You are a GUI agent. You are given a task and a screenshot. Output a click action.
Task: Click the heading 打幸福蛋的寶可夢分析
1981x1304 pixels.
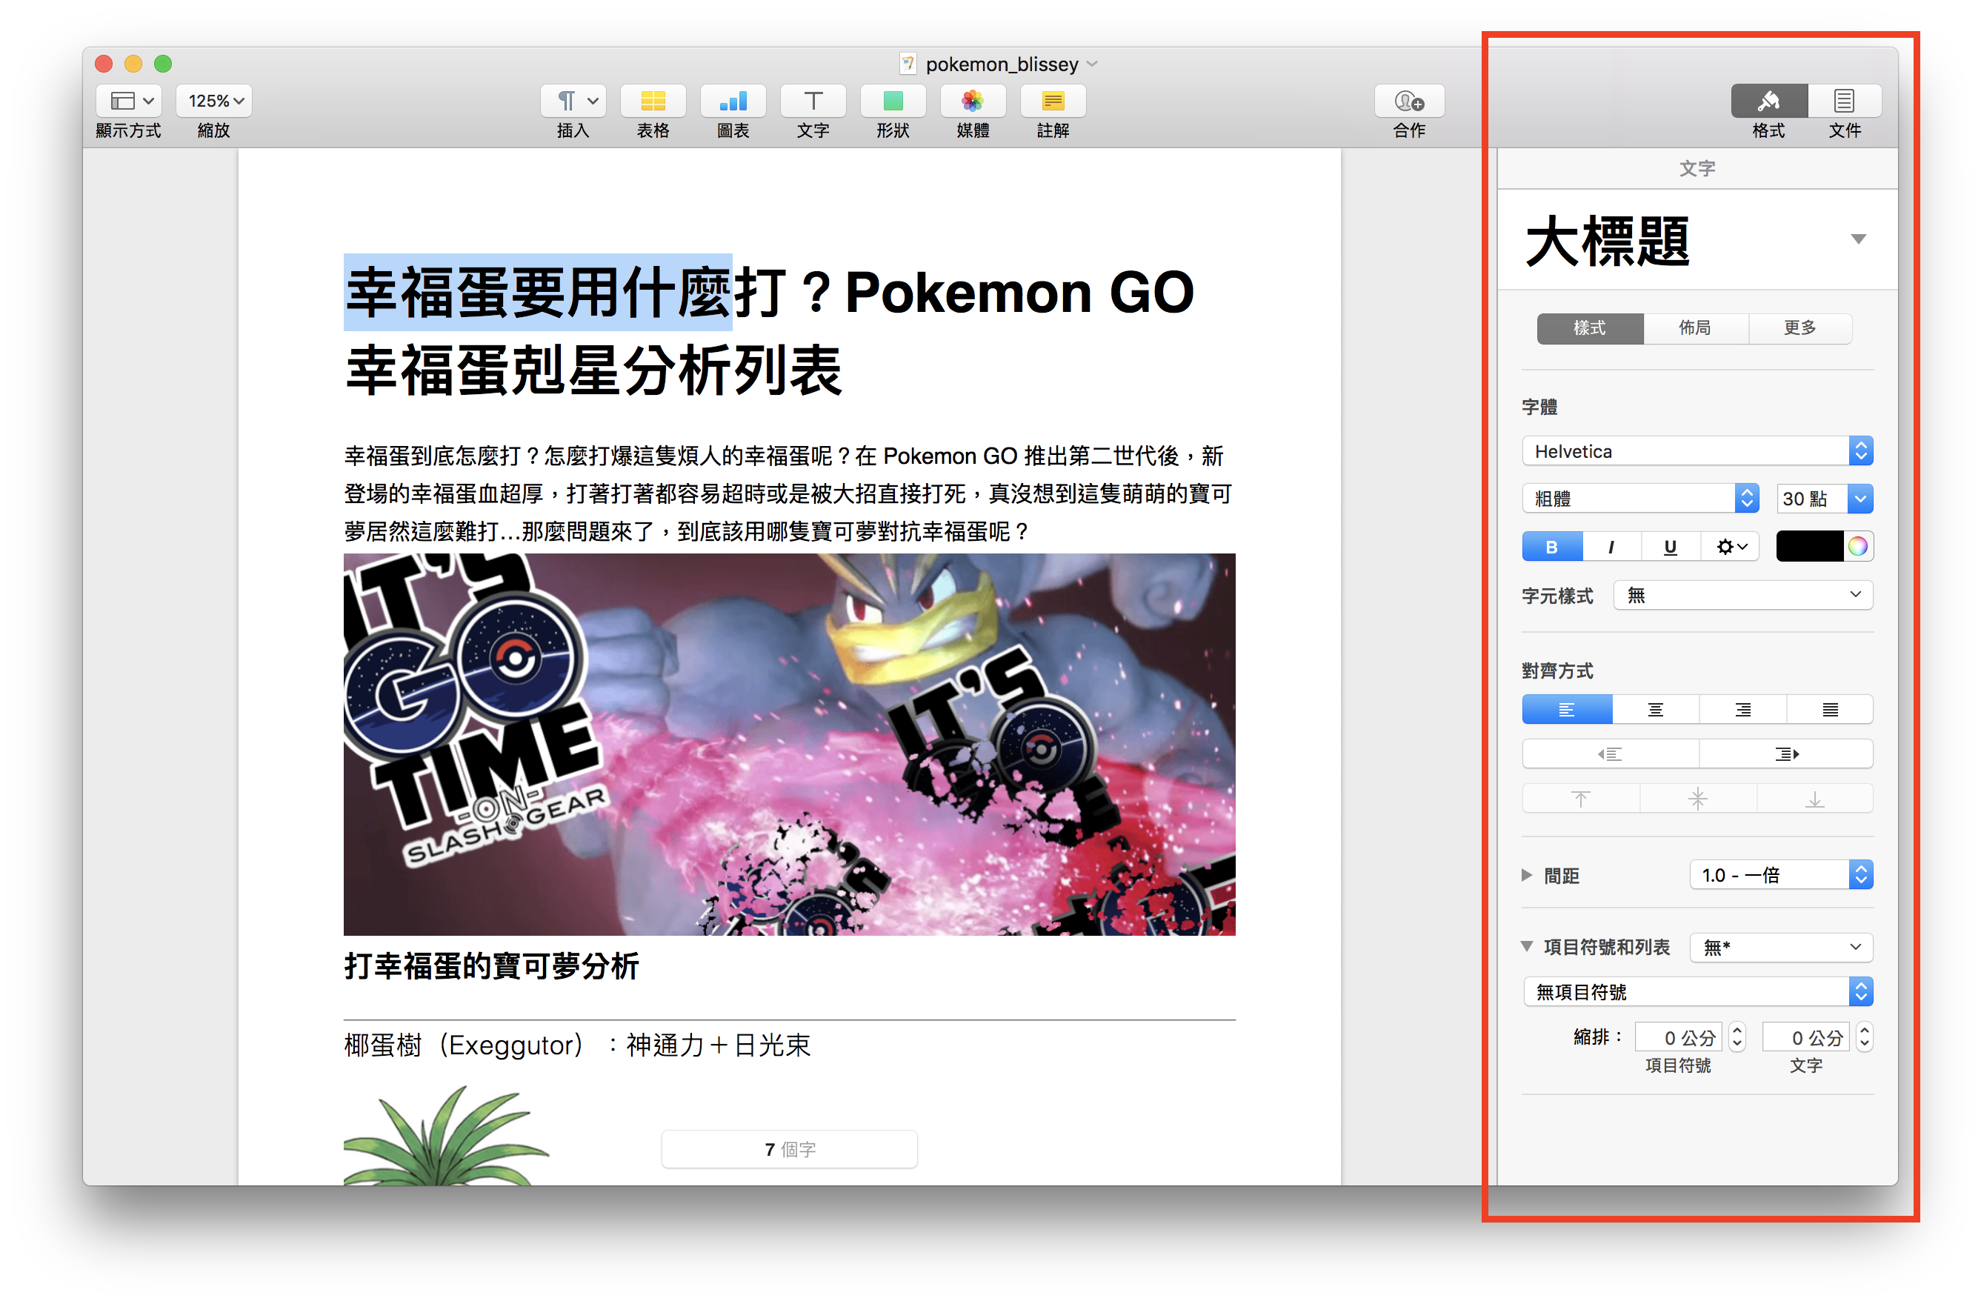(x=491, y=966)
